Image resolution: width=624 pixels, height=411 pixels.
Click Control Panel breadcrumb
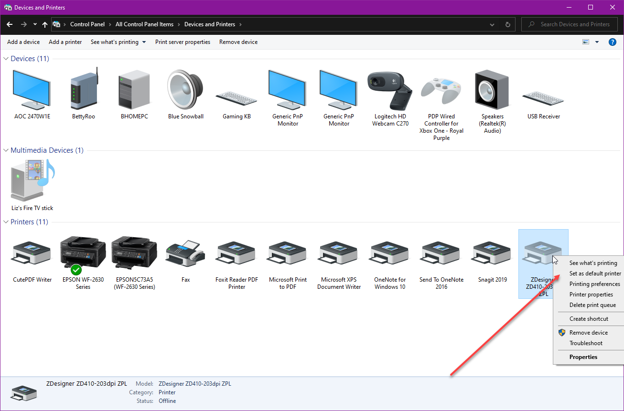click(88, 24)
